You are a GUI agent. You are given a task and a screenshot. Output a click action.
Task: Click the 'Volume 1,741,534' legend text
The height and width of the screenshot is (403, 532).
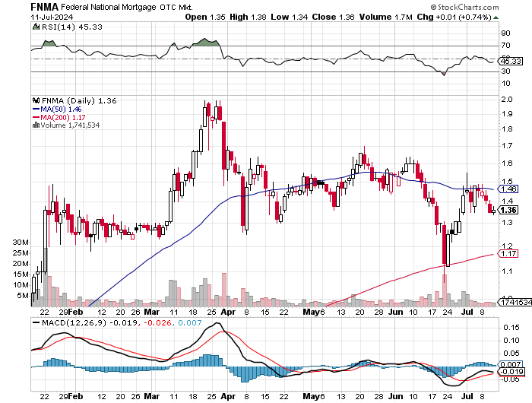pyautogui.click(x=70, y=125)
